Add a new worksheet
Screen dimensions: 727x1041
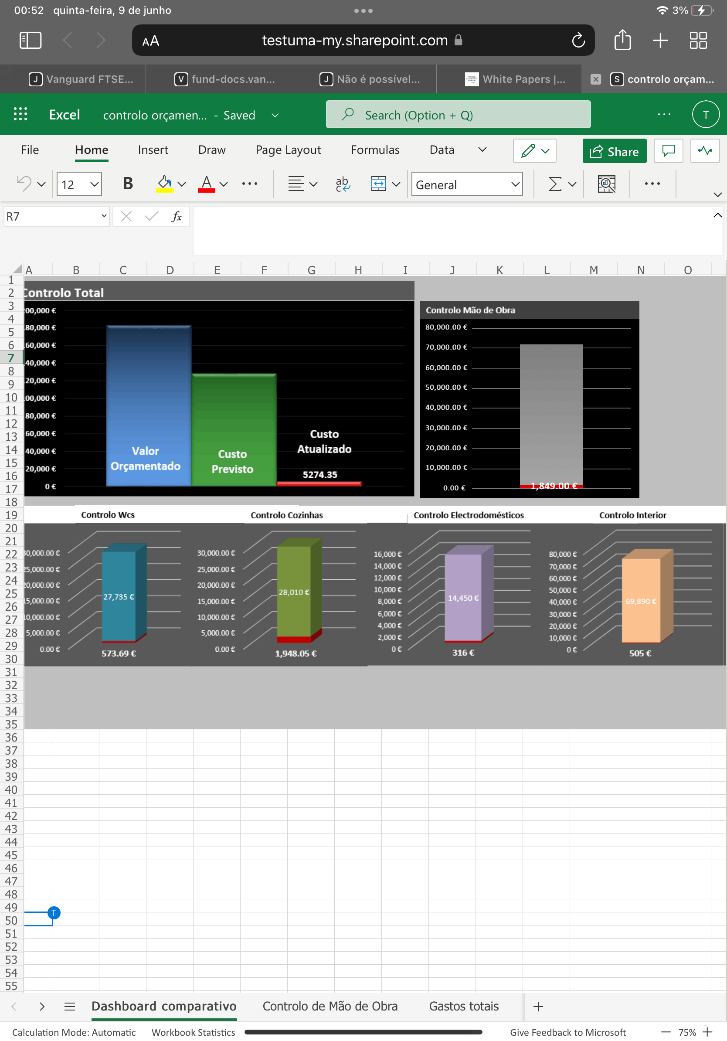(538, 1007)
